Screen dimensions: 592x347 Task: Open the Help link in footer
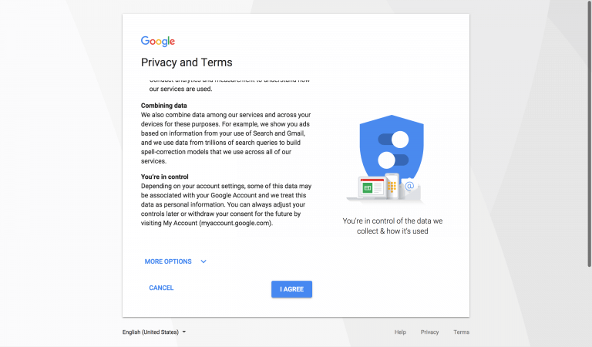(x=400, y=332)
